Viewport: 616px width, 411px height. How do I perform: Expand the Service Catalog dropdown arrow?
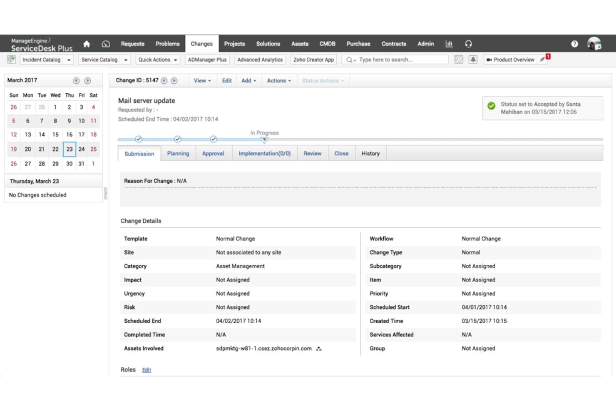(126, 60)
